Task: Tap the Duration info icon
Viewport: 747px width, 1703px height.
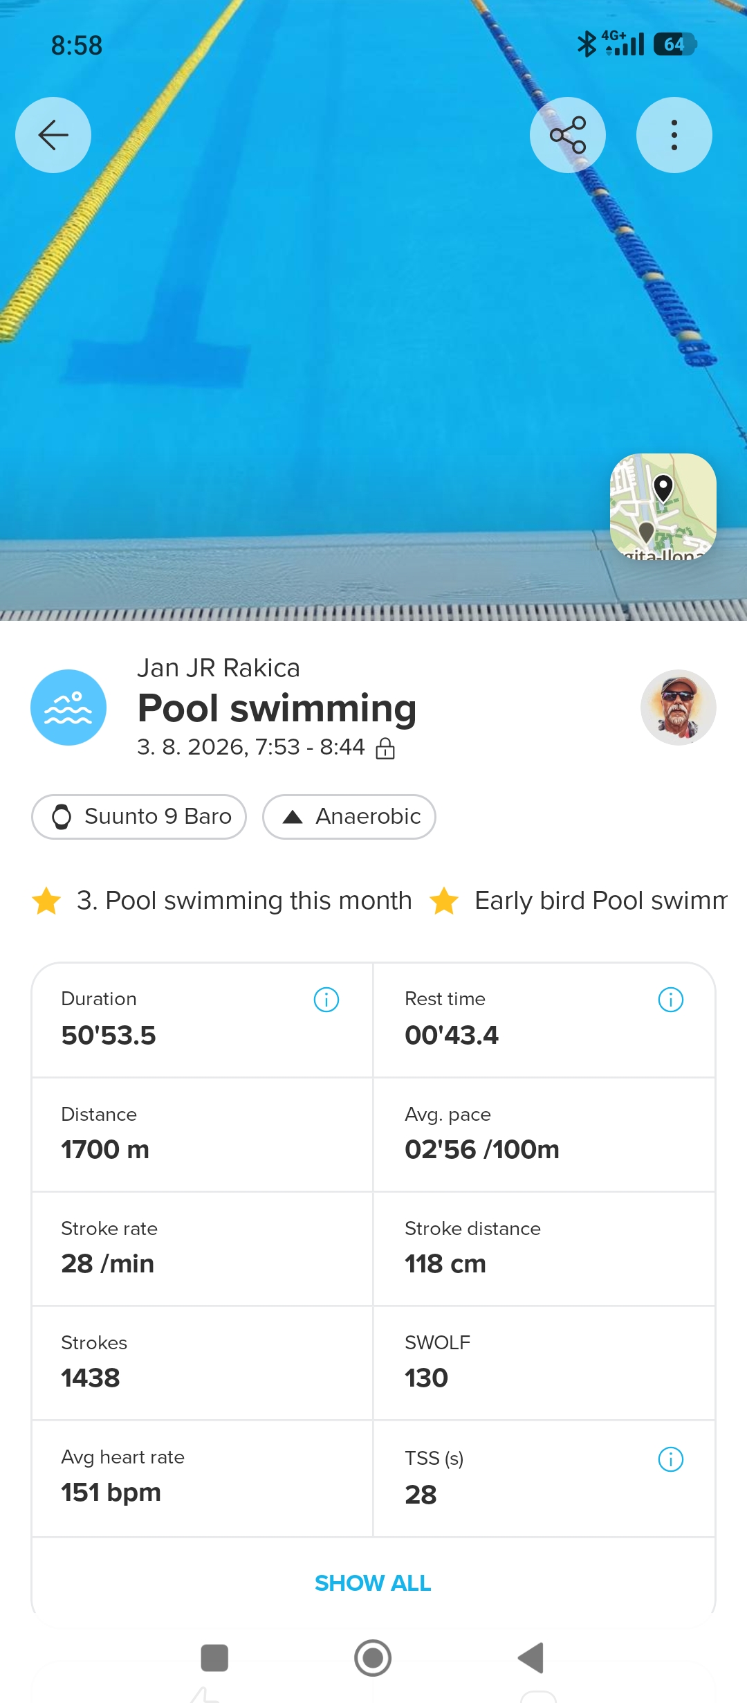Action: click(326, 1000)
